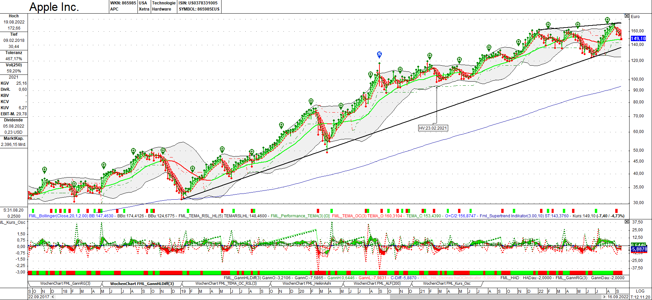Click the KUV 6,27 row
The height and width of the screenshot is (300, 652).
click(14, 108)
